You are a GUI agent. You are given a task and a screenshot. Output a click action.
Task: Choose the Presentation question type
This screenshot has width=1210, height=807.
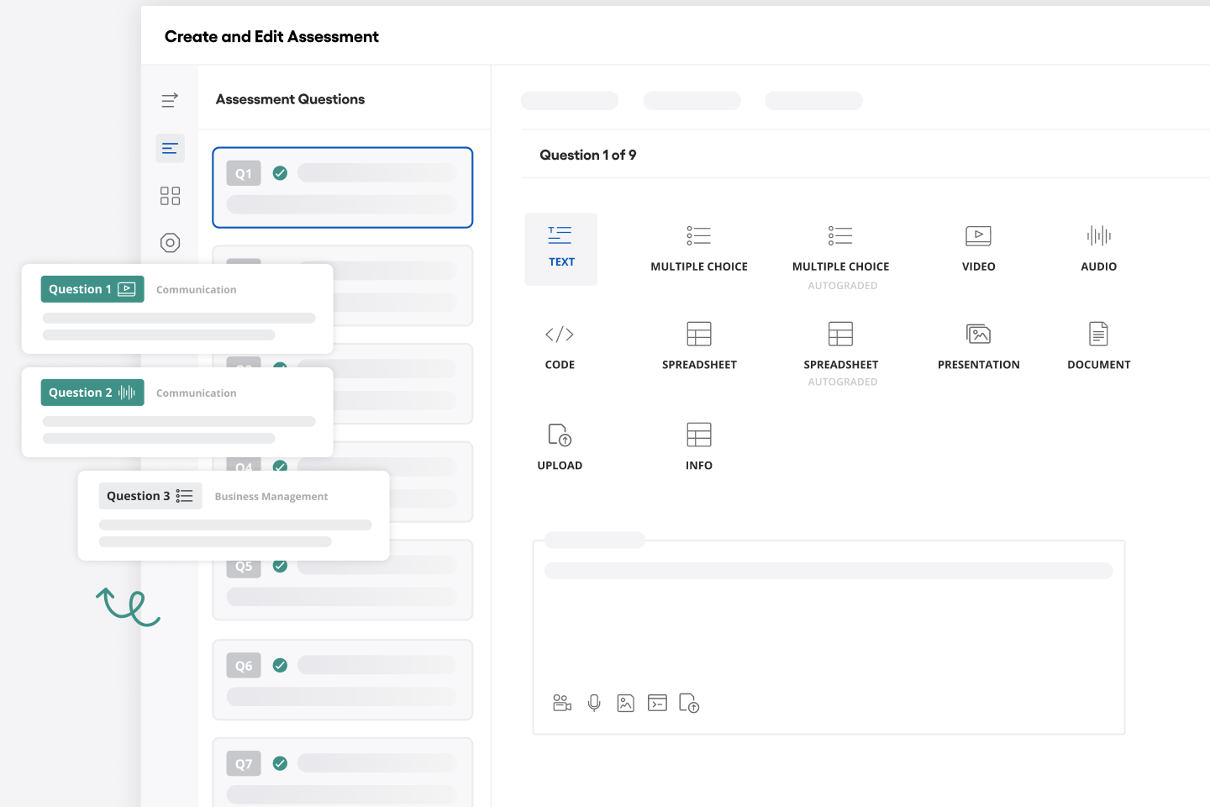click(978, 346)
